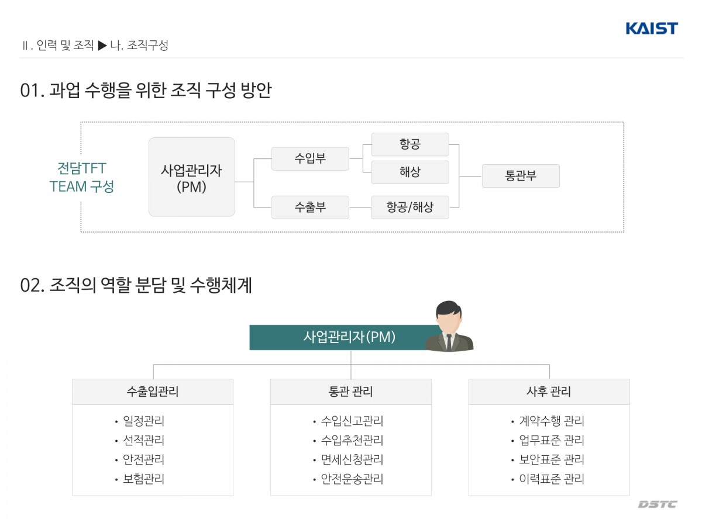Click the 안전운송관리 bullet item
This screenshot has width=702, height=526.
coord(352,479)
